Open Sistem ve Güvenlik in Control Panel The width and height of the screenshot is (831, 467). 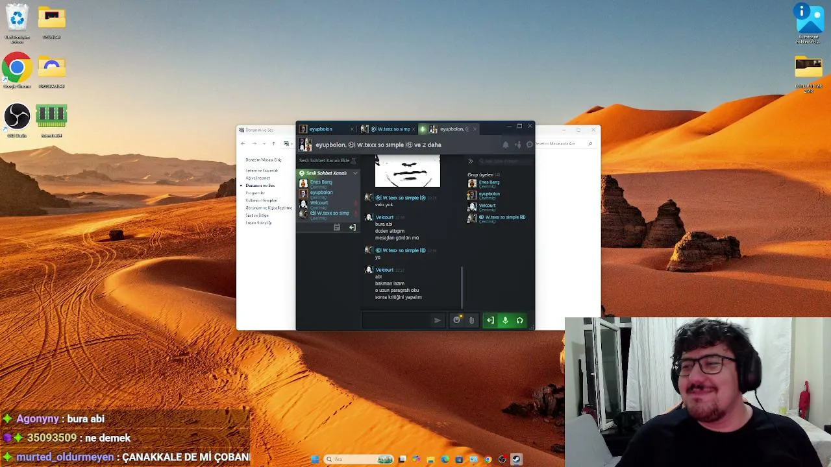(262, 171)
